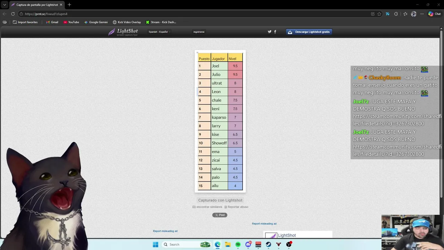Click the split screen icon in address bar
444x250 pixels.
click(373, 14)
